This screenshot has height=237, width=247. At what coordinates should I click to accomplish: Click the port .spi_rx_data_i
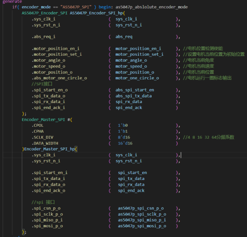(x=48, y=102)
